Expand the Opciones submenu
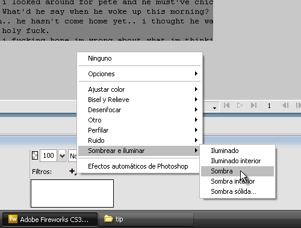The width and height of the screenshot is (301, 228). point(140,74)
